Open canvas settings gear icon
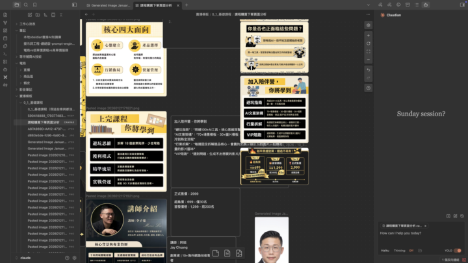 point(369,25)
